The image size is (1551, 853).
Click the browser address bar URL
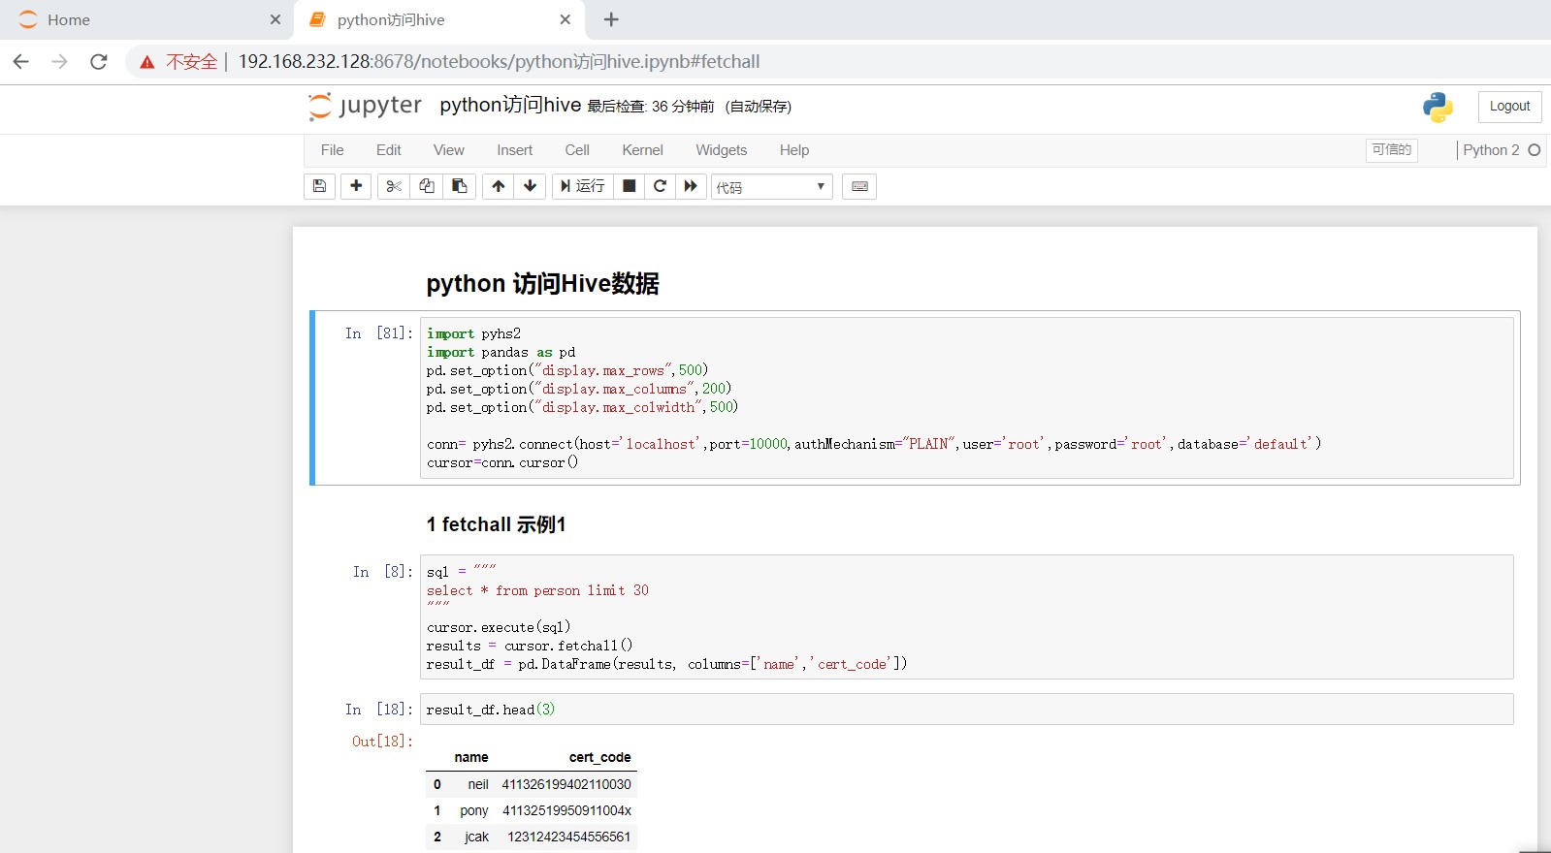coord(499,62)
